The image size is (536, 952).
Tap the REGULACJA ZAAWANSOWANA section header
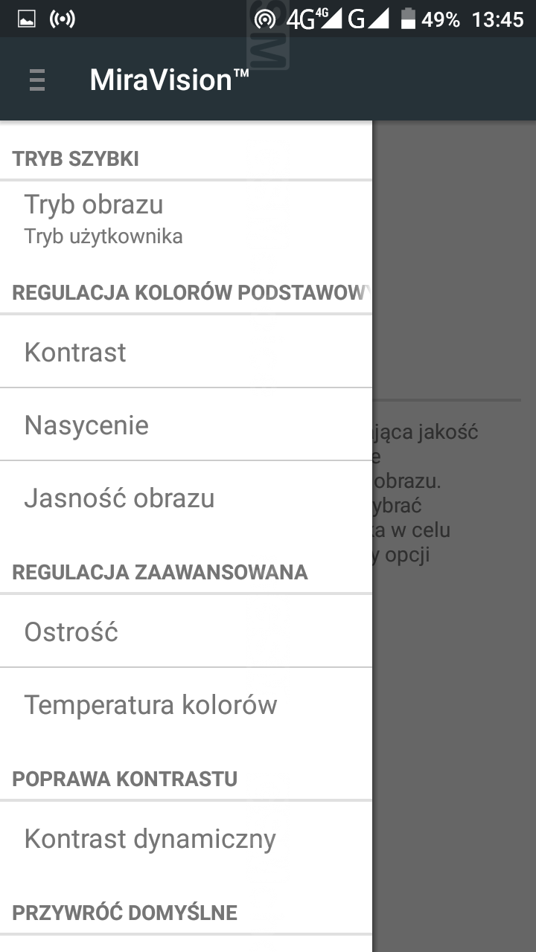160,572
